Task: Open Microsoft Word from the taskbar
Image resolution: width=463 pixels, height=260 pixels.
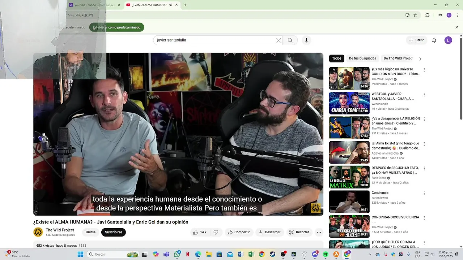Action: point(241,254)
